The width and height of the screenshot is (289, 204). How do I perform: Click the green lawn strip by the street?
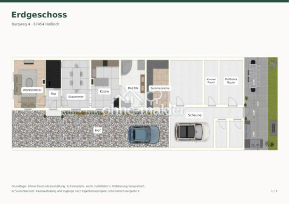pyautogui.click(x=272, y=104)
